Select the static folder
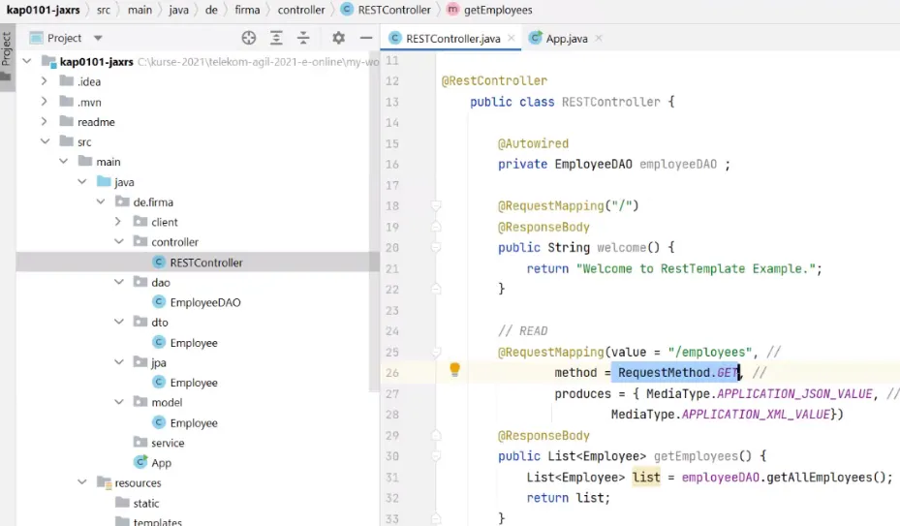The height and width of the screenshot is (526, 900). coord(138,503)
